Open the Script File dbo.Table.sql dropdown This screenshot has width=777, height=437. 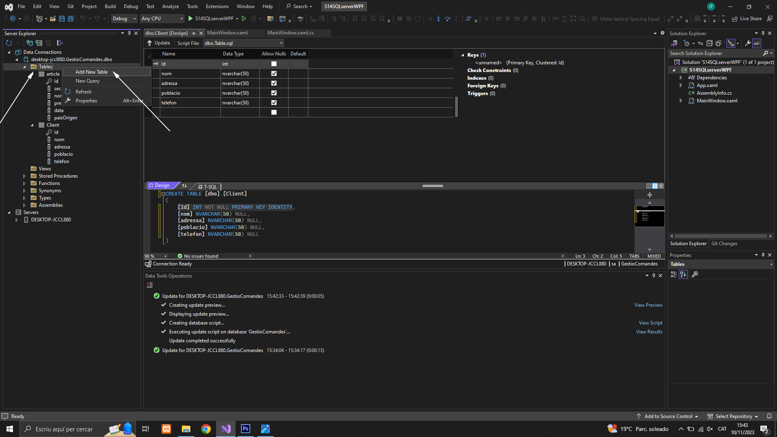point(281,43)
